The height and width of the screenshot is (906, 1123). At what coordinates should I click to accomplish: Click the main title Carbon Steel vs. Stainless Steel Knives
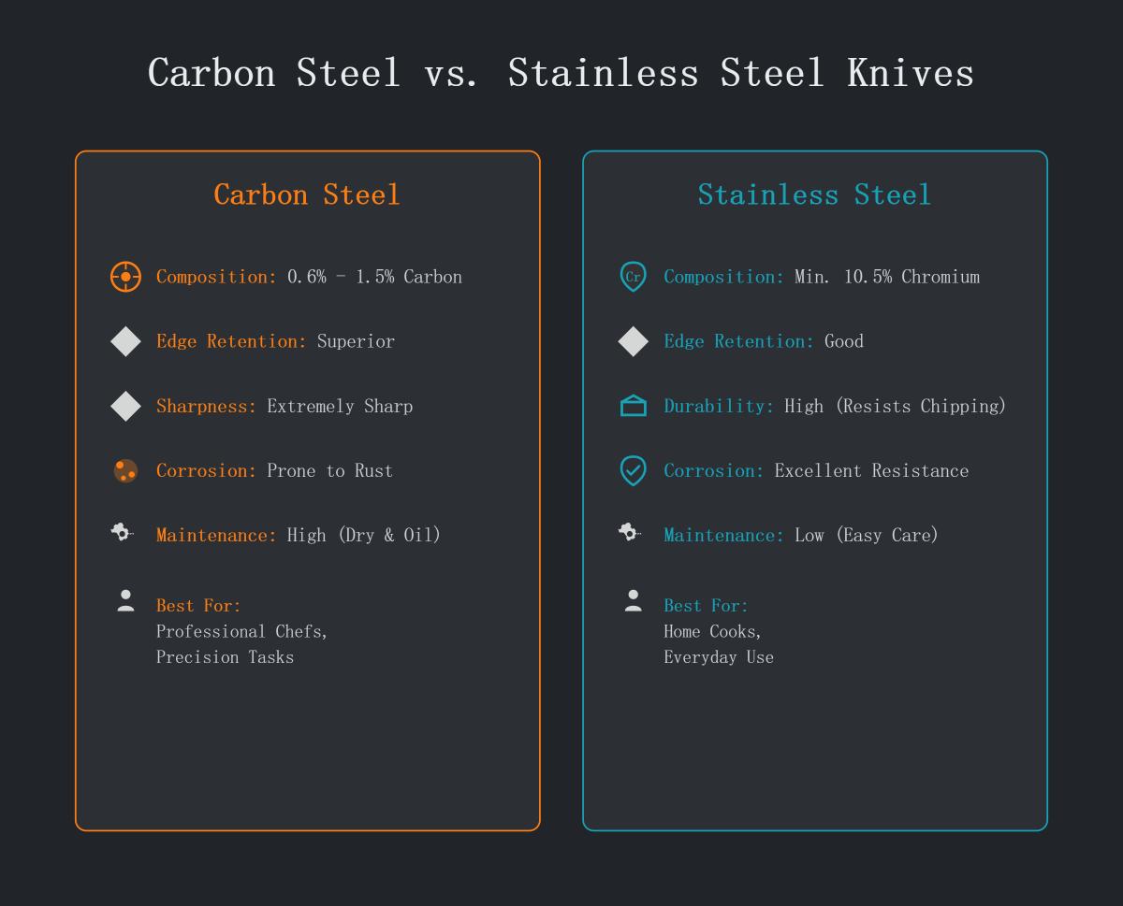(561, 73)
